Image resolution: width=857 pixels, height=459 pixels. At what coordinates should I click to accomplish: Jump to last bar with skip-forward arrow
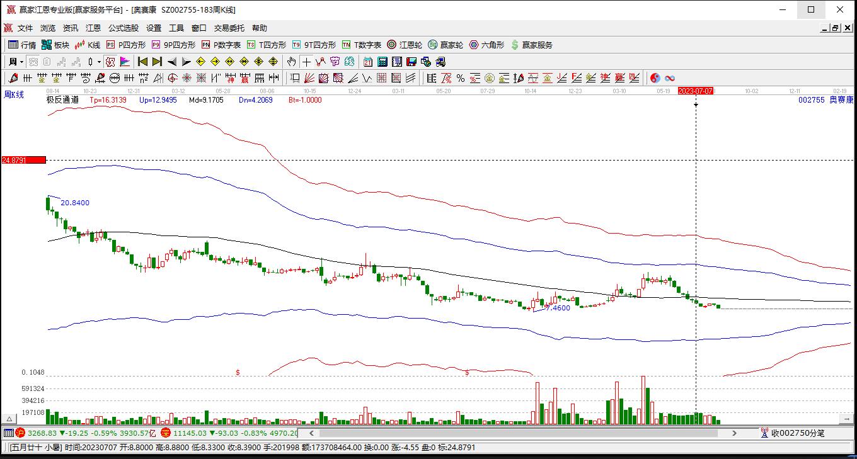(x=158, y=62)
